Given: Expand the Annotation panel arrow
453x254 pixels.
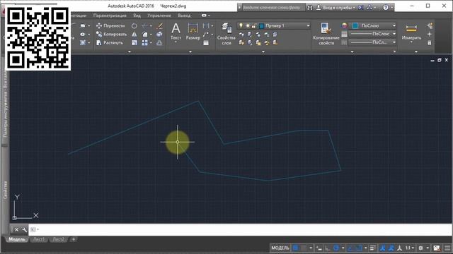Looking at the screenshot, I should click(190, 52).
